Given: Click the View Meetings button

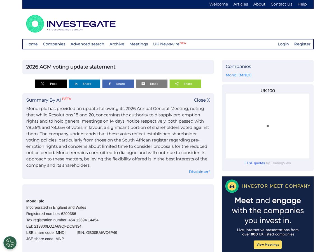Looking at the screenshot, I should tap(268, 244).
